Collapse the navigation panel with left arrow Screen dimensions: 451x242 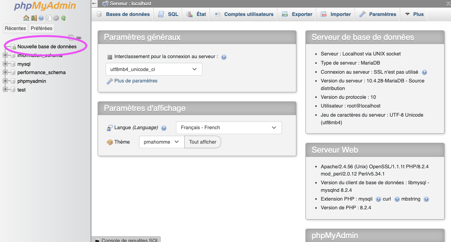point(95,3)
